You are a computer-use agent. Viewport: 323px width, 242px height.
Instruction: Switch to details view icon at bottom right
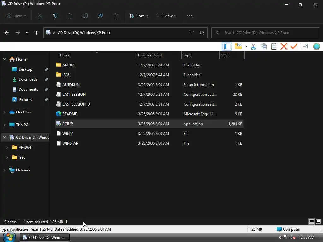click(311, 222)
